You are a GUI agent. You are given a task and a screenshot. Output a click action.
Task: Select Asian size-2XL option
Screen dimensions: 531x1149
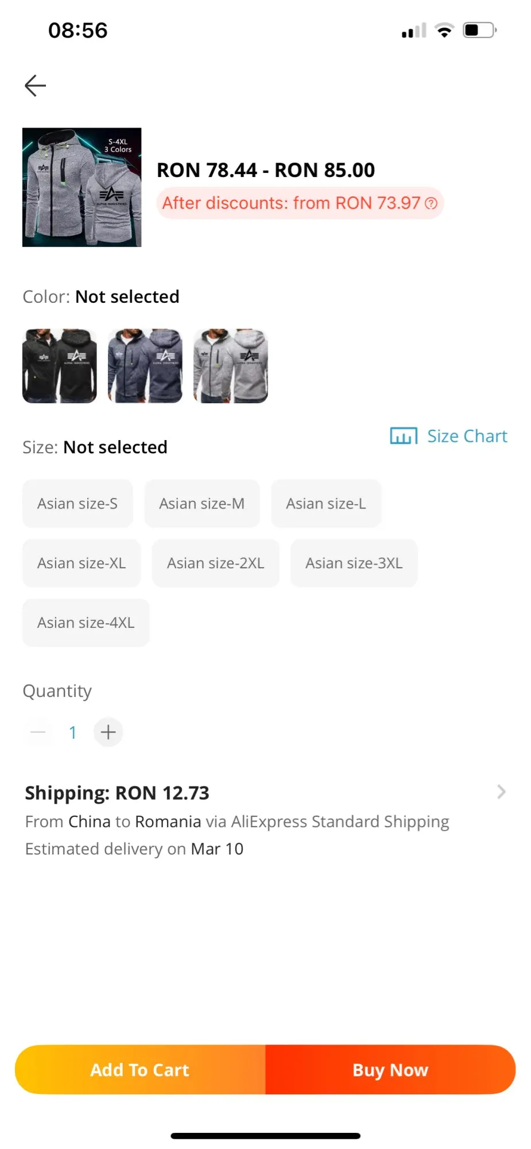[x=216, y=563]
